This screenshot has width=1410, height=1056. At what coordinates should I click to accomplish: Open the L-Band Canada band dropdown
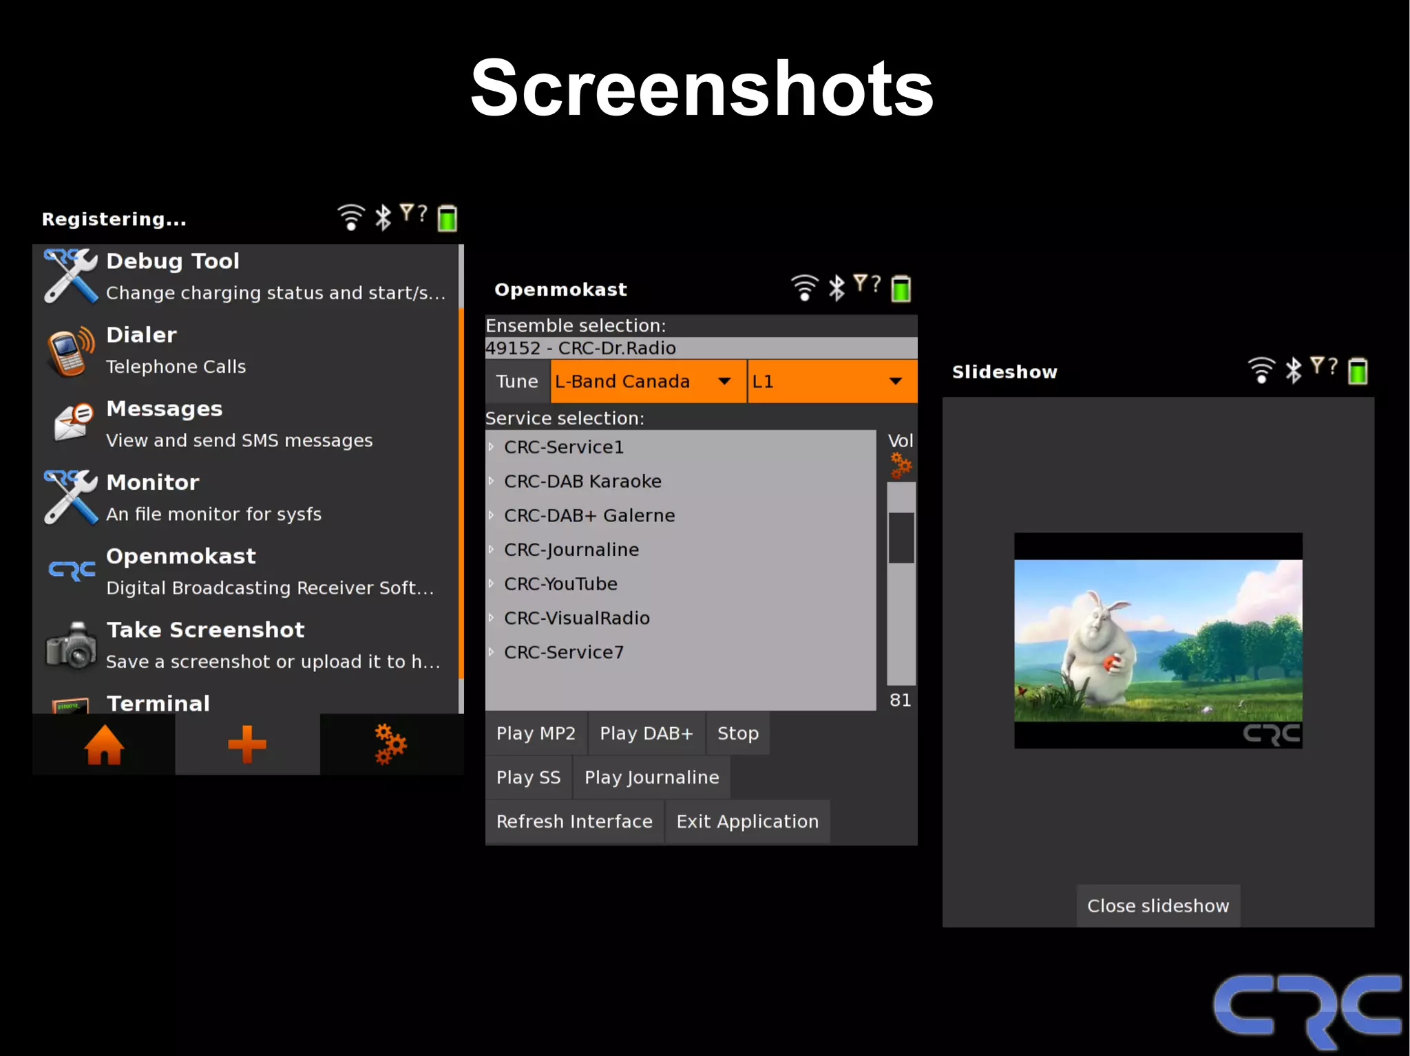pos(648,381)
